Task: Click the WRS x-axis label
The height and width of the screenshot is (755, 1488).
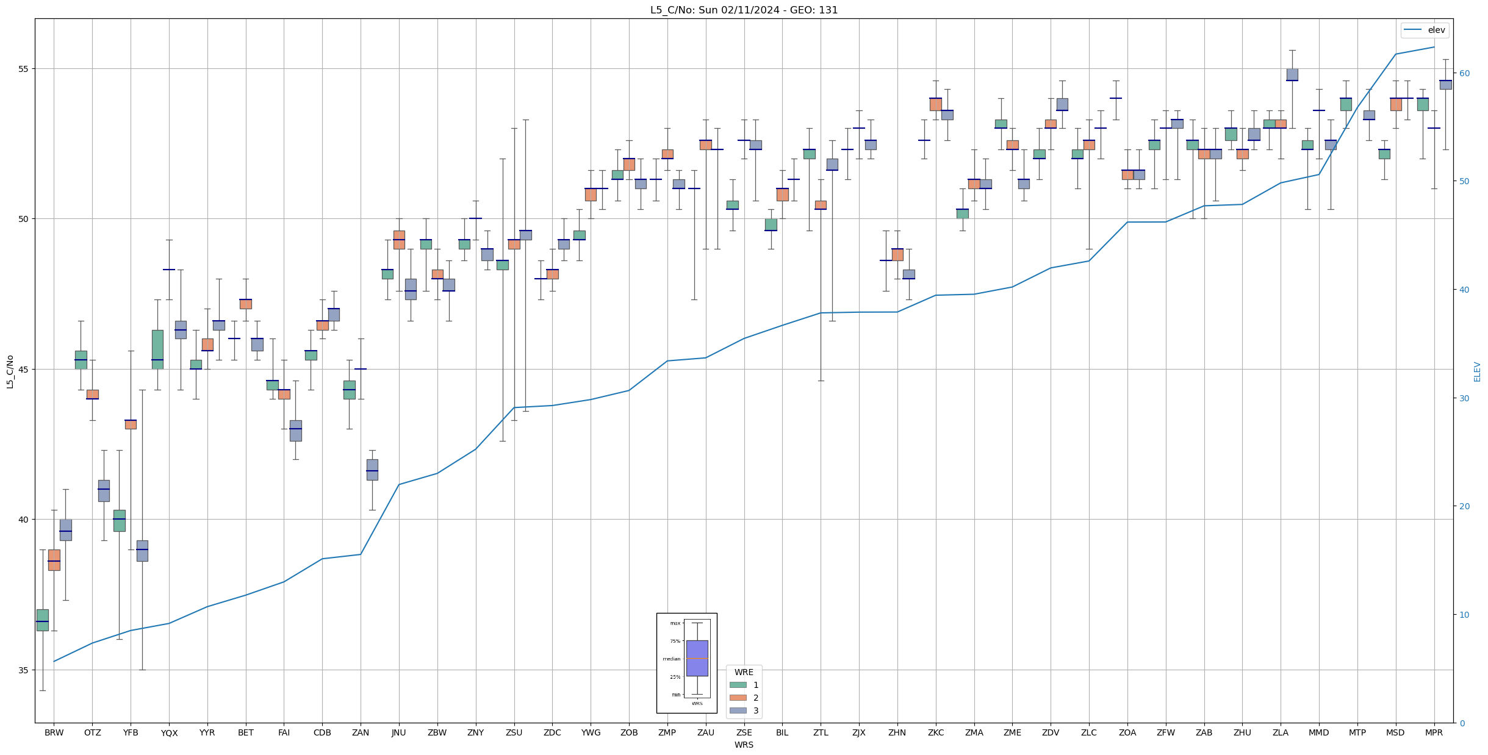Action: [744, 745]
